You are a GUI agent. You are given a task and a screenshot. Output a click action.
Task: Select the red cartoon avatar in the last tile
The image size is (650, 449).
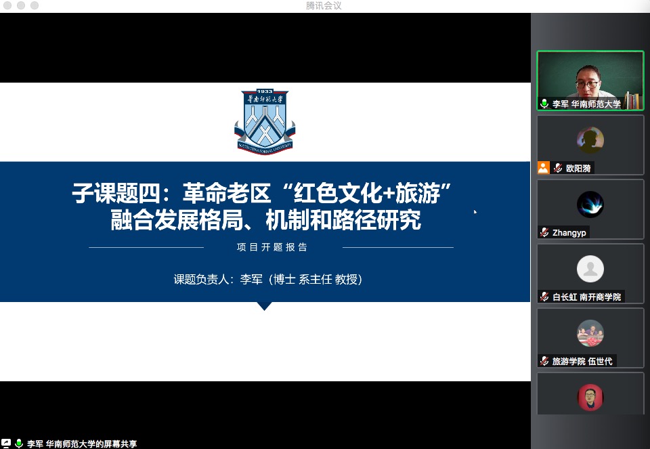point(590,397)
